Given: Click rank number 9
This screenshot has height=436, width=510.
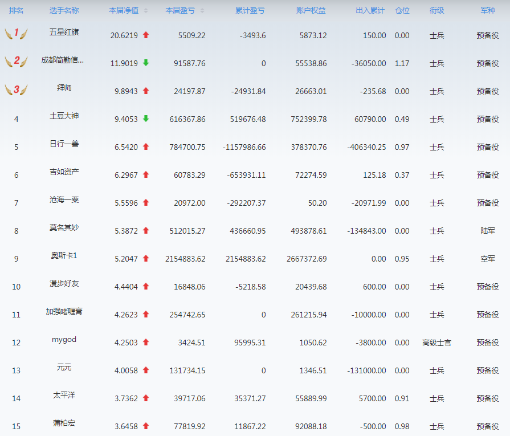Looking at the screenshot, I should (x=17, y=259).
